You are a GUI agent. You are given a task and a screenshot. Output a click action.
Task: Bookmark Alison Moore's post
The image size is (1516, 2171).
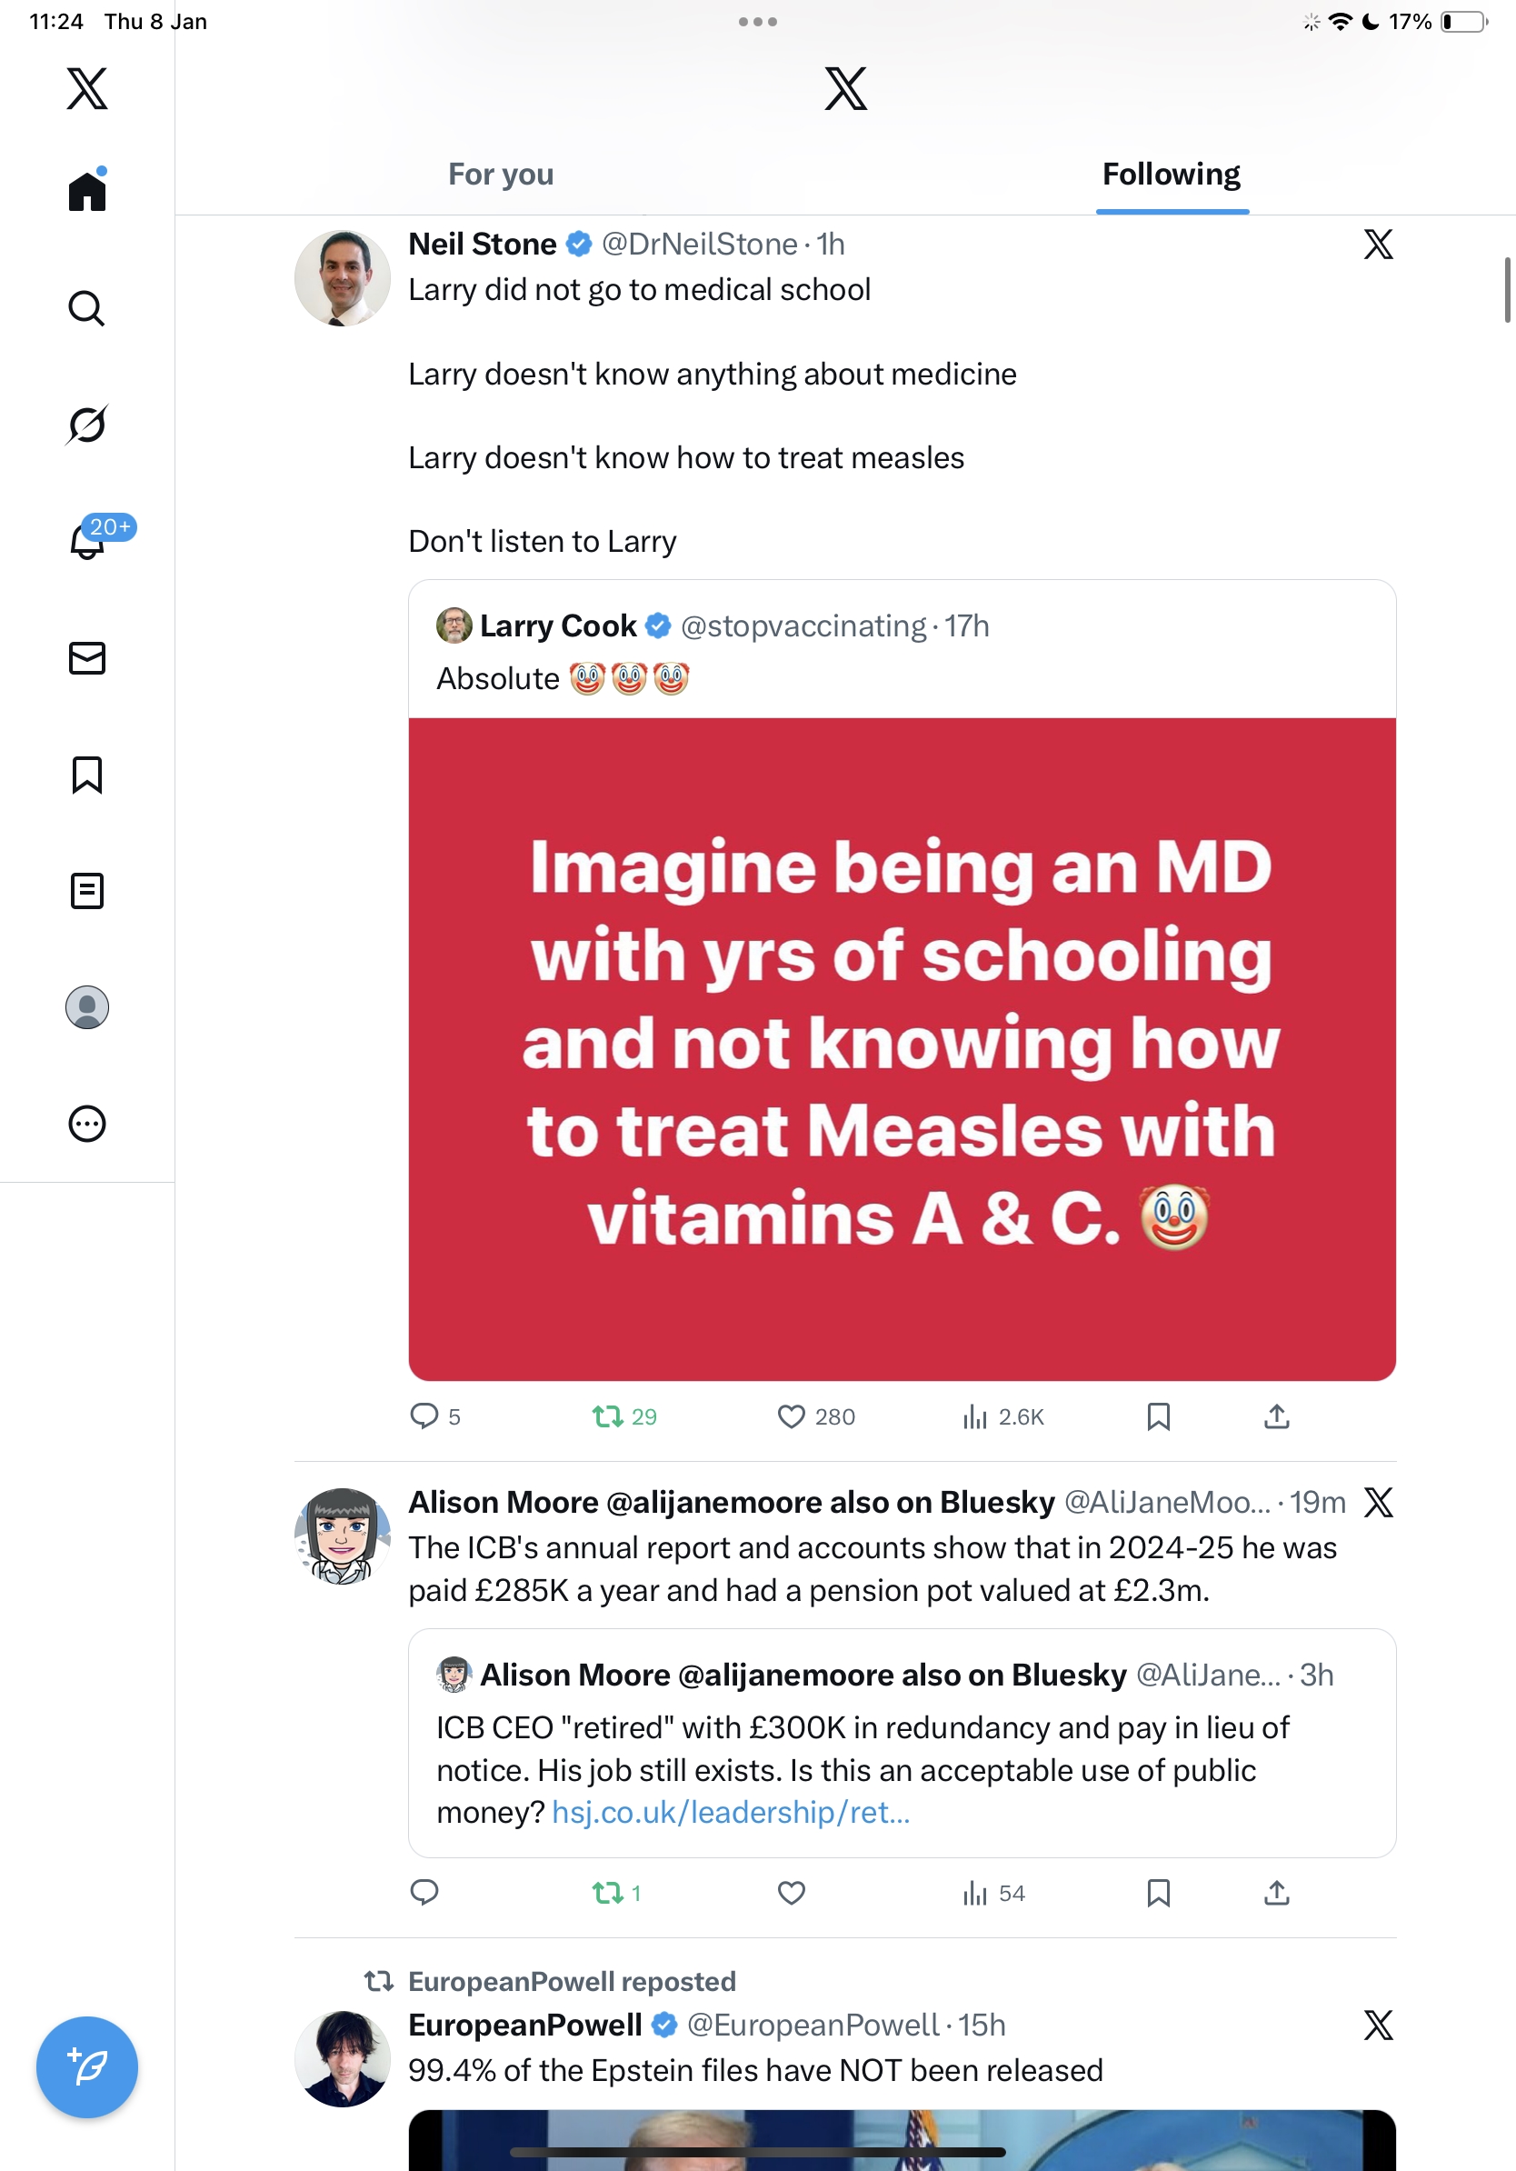(1158, 1893)
